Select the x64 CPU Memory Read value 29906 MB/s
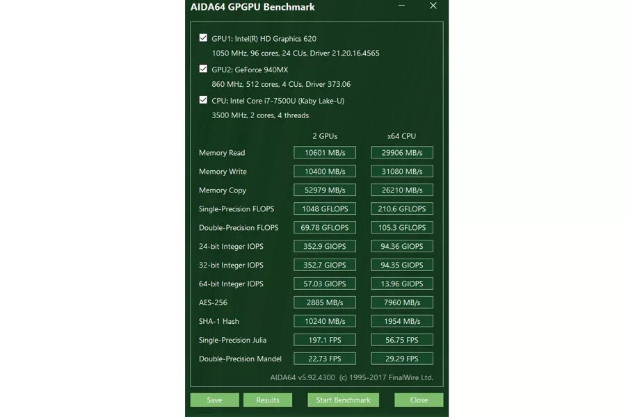626x417 pixels. coord(401,152)
